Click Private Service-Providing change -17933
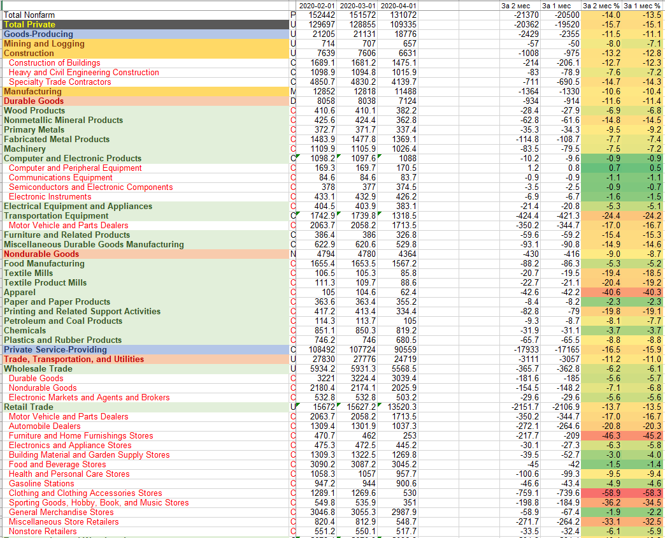This screenshot has height=538, width=665. tap(526, 349)
